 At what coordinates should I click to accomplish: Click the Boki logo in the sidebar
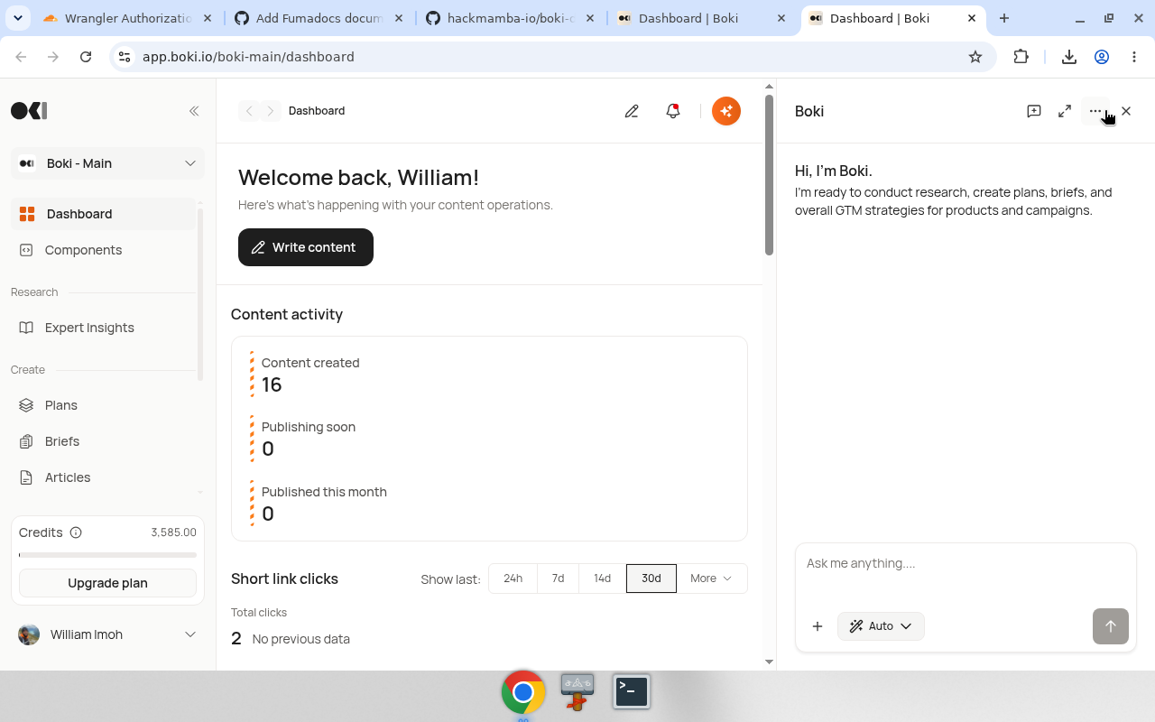[29, 111]
